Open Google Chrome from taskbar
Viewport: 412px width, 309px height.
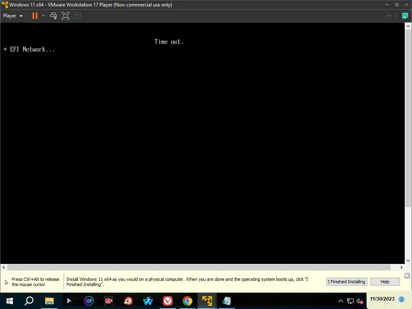pyautogui.click(x=187, y=301)
